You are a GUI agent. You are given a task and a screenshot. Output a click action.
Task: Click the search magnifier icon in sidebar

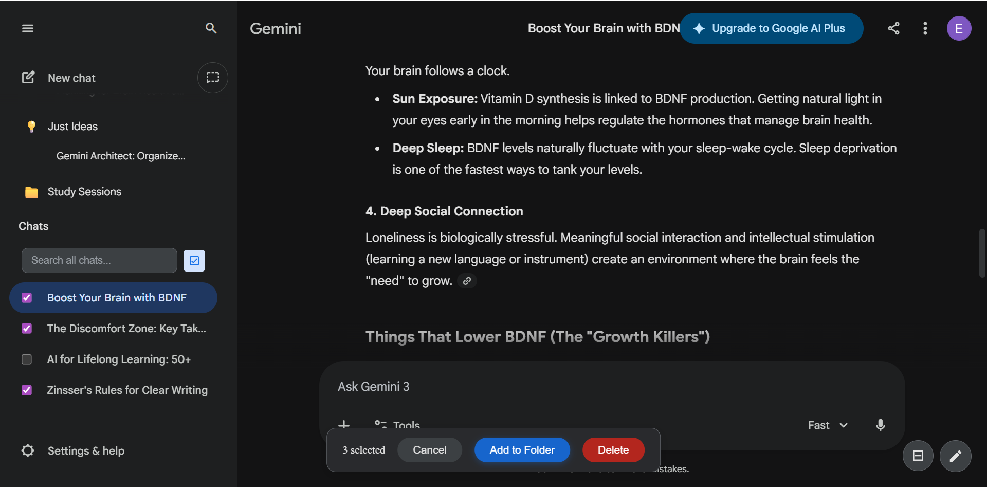[211, 28]
